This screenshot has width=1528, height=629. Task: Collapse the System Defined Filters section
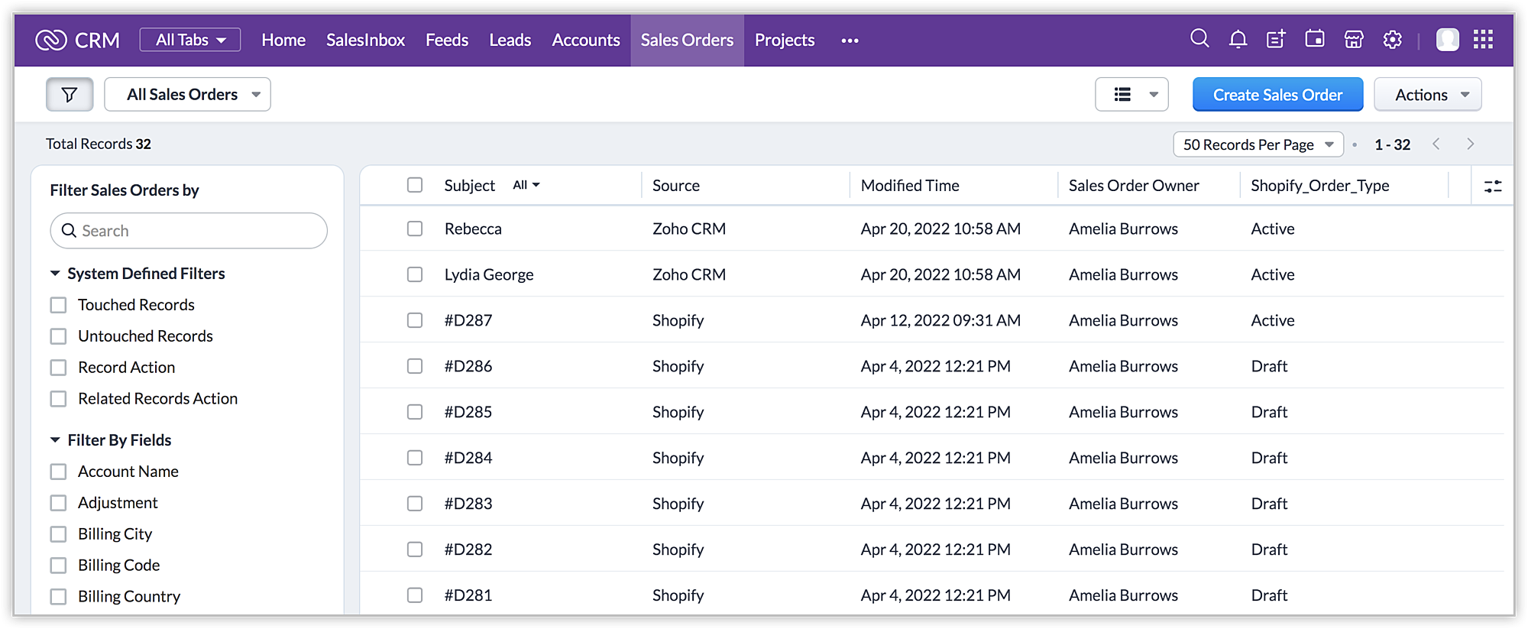55,274
